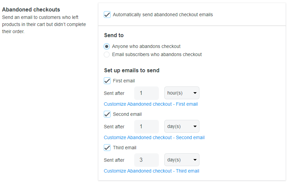Click the second email Sent after number field

(x=147, y=126)
